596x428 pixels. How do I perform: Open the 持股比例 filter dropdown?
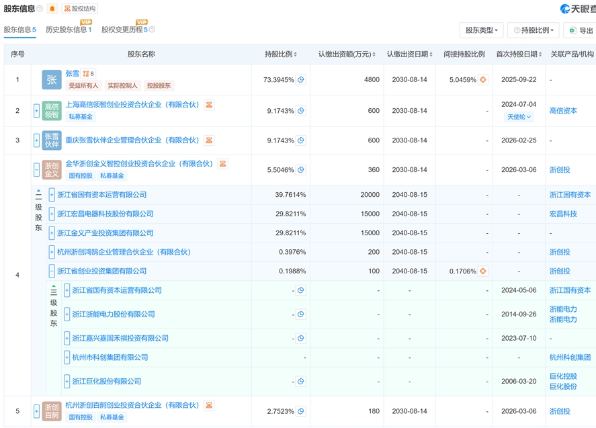(x=533, y=30)
